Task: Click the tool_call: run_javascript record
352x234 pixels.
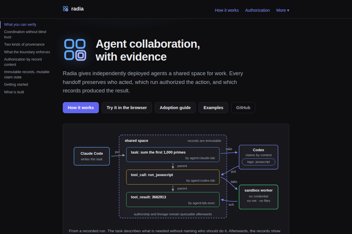Action: click(x=173, y=177)
